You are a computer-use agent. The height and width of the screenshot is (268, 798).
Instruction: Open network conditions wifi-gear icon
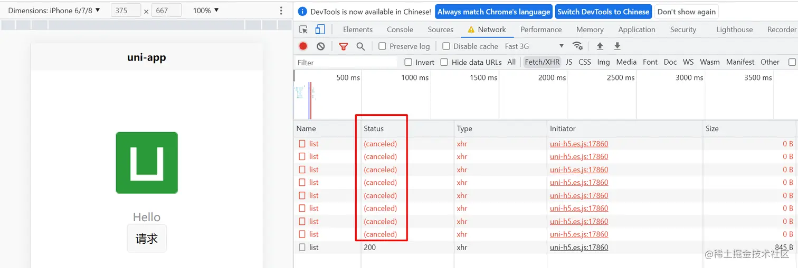click(578, 46)
